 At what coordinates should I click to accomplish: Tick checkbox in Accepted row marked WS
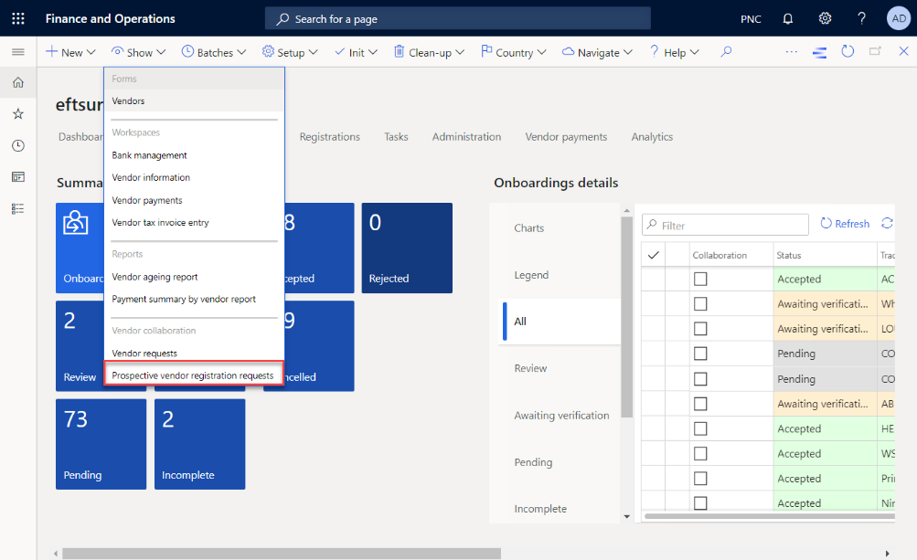coord(700,454)
